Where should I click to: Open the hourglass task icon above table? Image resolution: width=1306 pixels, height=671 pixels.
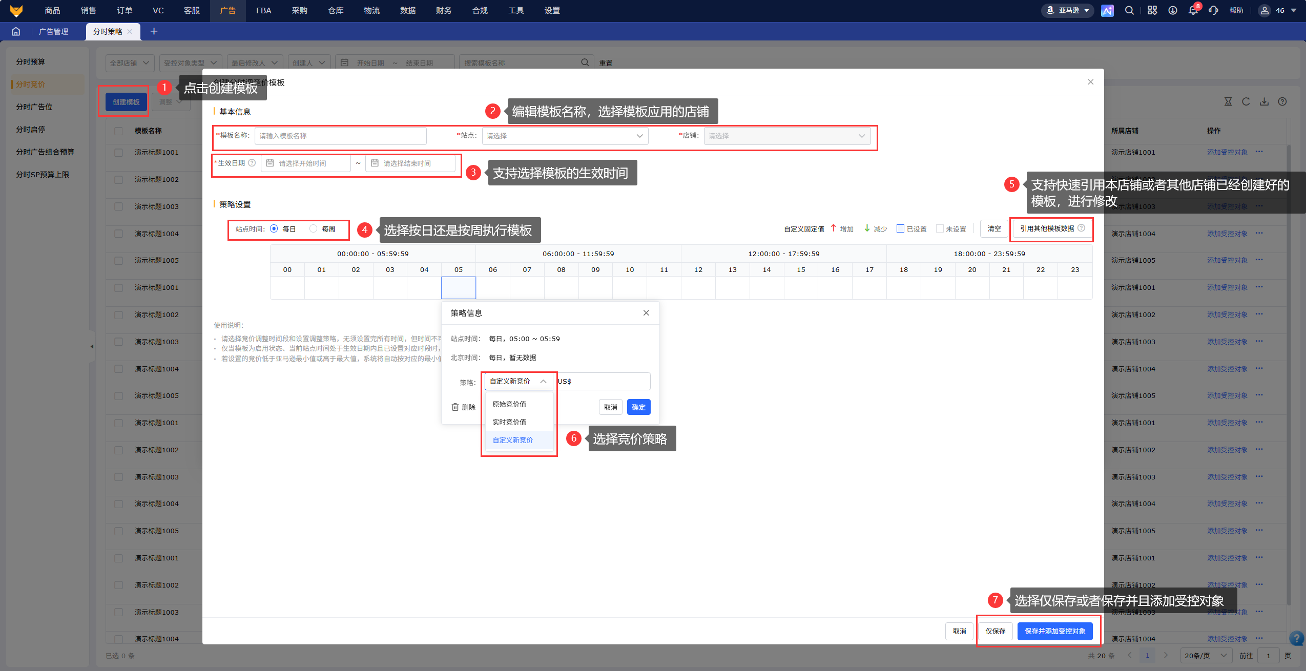click(x=1228, y=101)
